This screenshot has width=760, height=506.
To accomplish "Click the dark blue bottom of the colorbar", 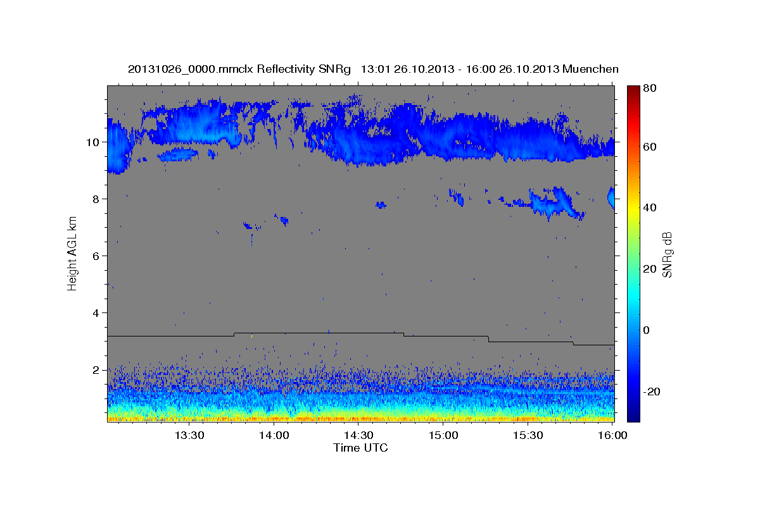I will click(633, 414).
